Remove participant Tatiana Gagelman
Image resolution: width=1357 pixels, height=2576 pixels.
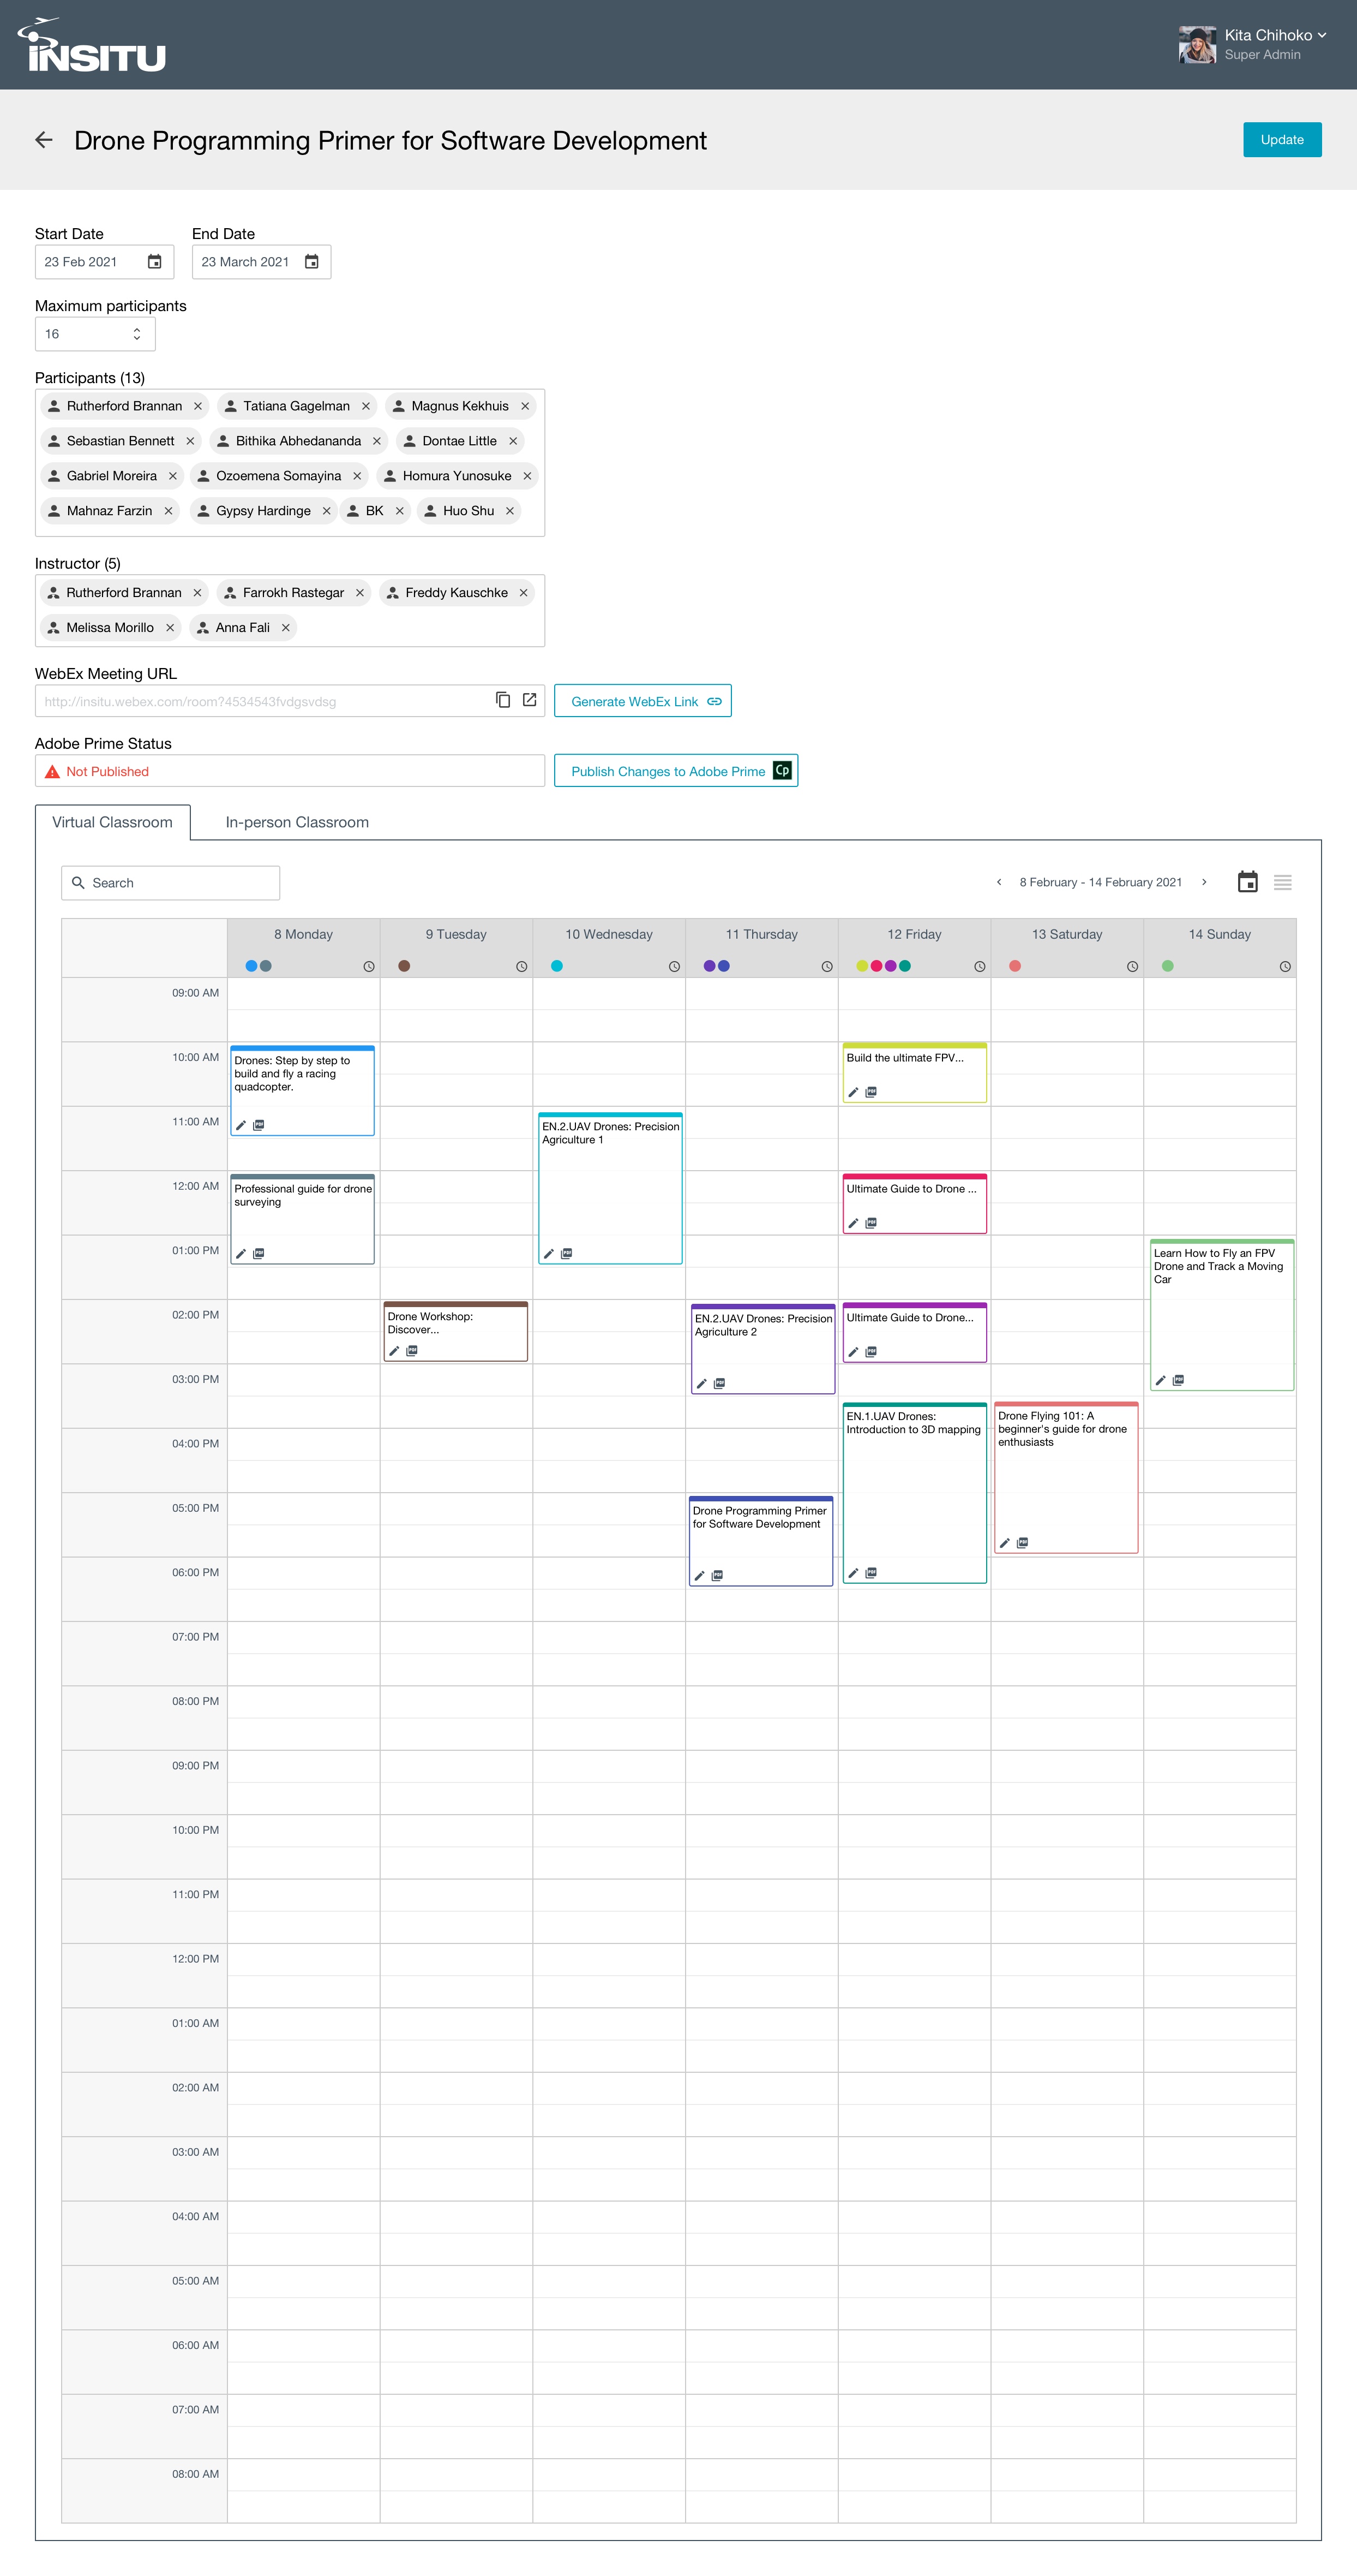[366, 406]
